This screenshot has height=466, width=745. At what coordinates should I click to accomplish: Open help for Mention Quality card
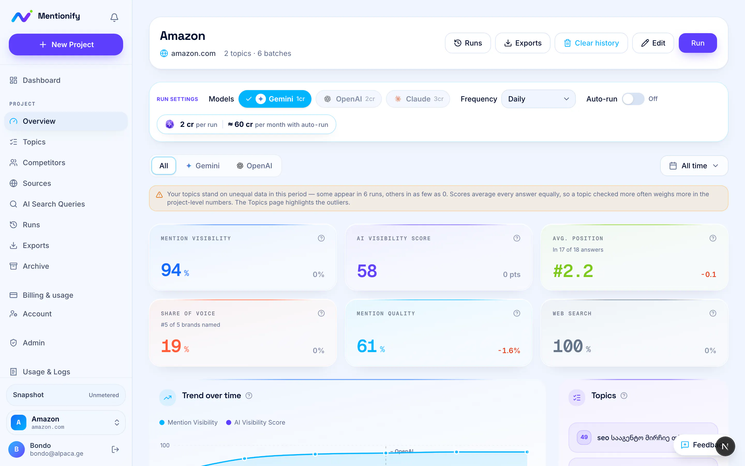(517, 314)
